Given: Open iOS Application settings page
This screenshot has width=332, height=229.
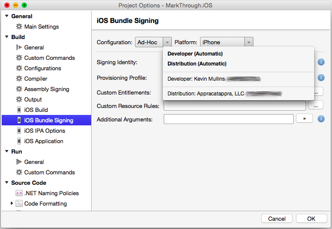Looking at the screenshot, I should (x=43, y=141).
